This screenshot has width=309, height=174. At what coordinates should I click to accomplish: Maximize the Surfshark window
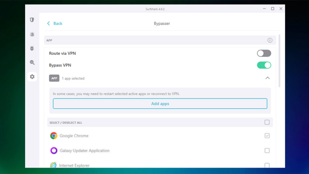(x=273, y=9)
